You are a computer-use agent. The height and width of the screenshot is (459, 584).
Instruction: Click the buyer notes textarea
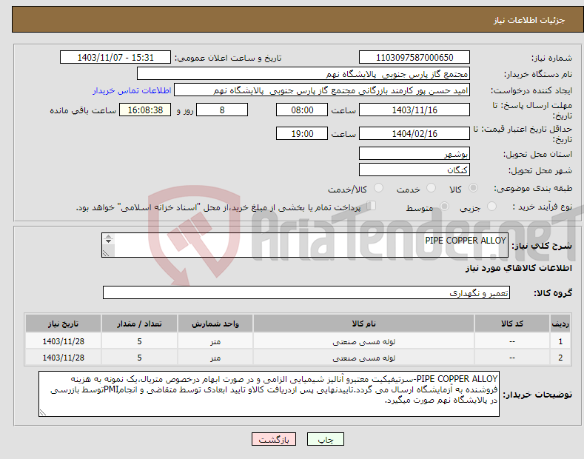click(269, 394)
